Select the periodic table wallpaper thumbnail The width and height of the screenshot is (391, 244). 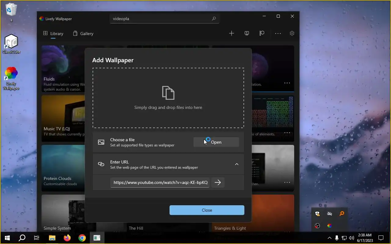pyautogui.click(x=273, y=119)
